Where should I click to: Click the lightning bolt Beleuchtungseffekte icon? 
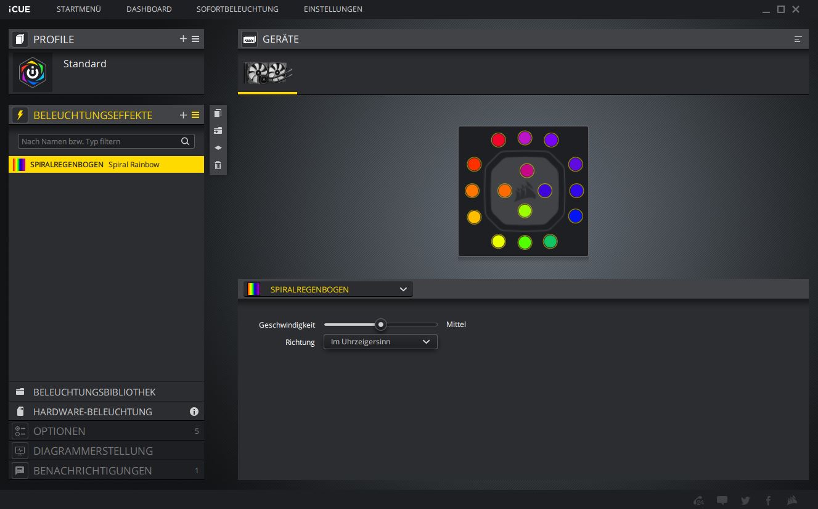20,115
